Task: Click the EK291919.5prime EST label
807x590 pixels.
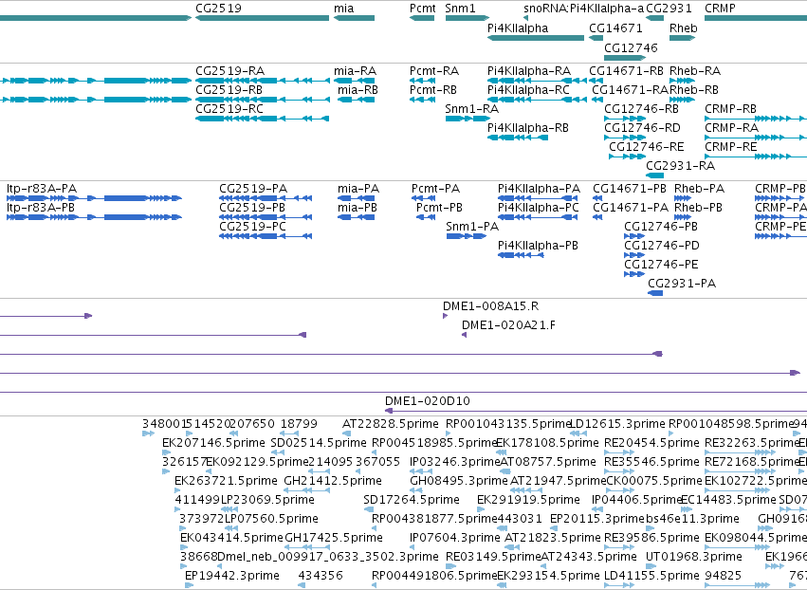Action: pyautogui.click(x=528, y=500)
